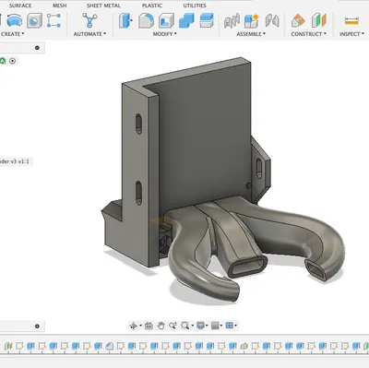This screenshot has height=368, width=369.
Task: Click the Look At navigation icon
Action: click(149, 326)
